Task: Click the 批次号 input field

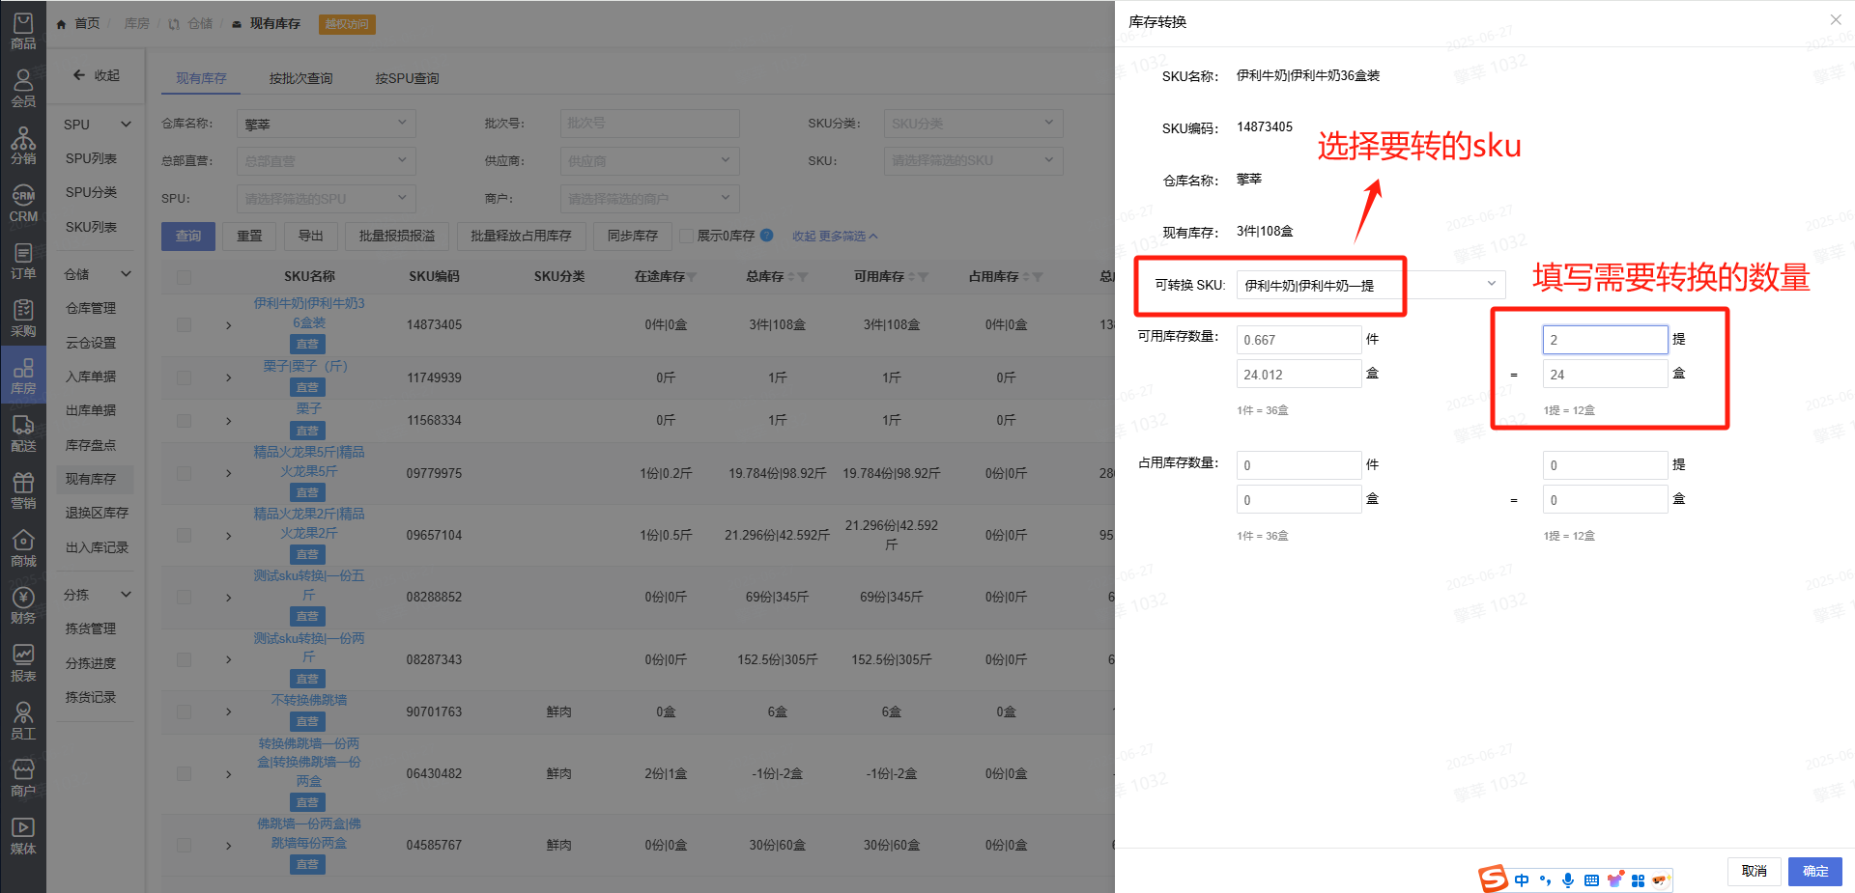Action: pyautogui.click(x=649, y=124)
